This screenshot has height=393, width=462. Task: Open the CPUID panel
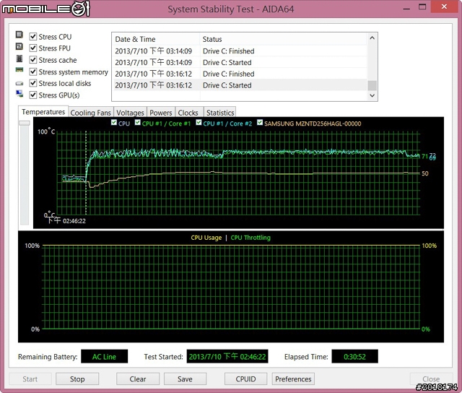pyautogui.click(x=245, y=379)
